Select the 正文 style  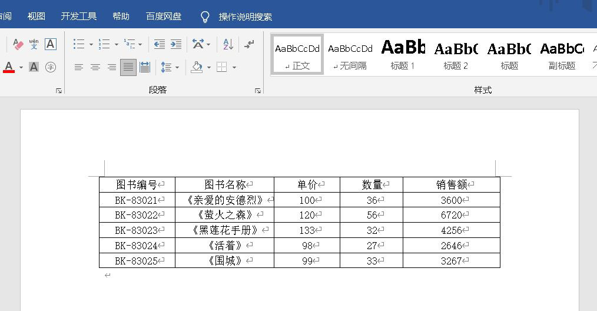297,55
